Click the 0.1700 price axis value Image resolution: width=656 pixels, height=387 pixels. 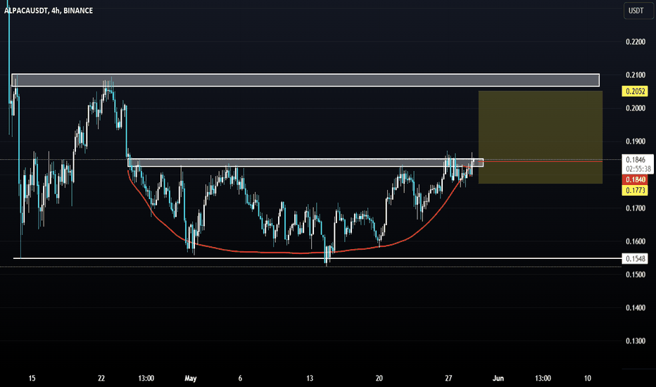(635, 208)
